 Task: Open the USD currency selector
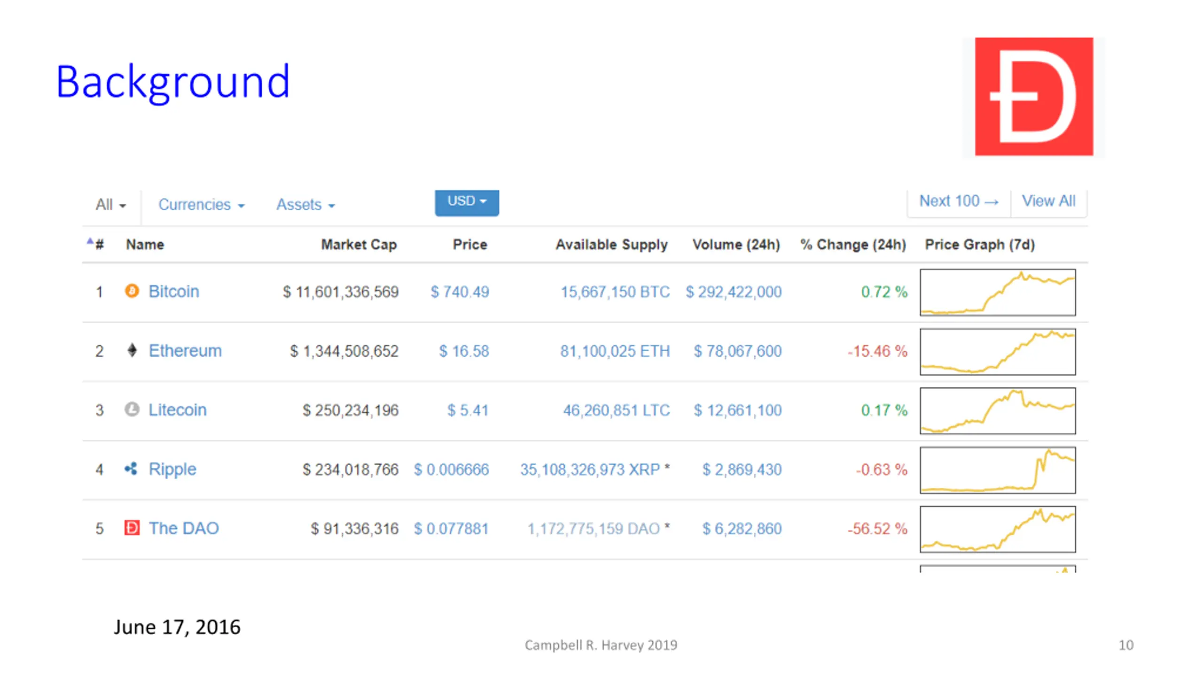(x=467, y=202)
